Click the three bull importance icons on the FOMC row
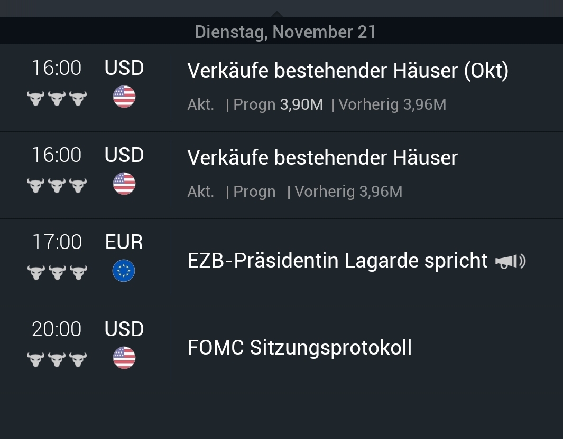 (57, 358)
